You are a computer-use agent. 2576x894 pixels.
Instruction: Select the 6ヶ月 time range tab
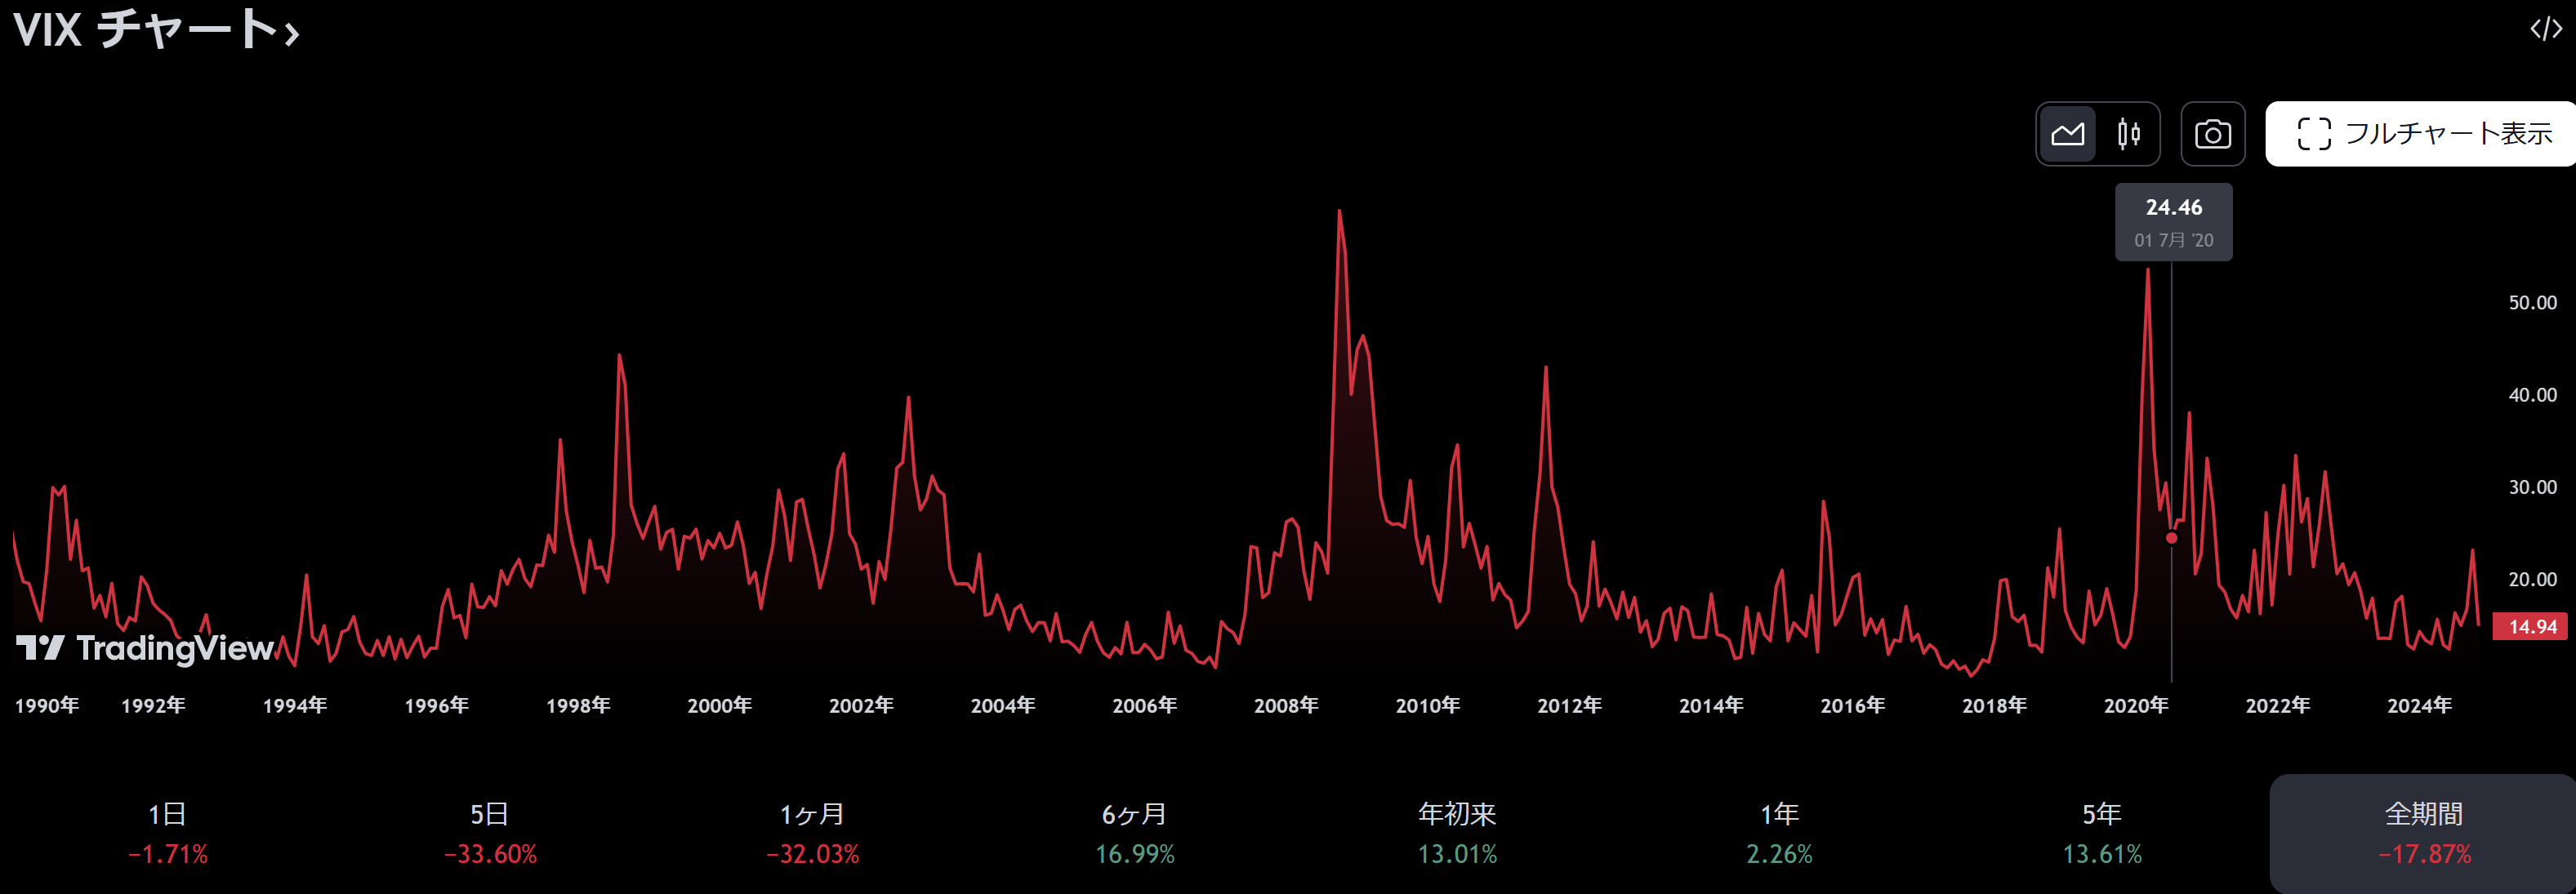point(1134,833)
